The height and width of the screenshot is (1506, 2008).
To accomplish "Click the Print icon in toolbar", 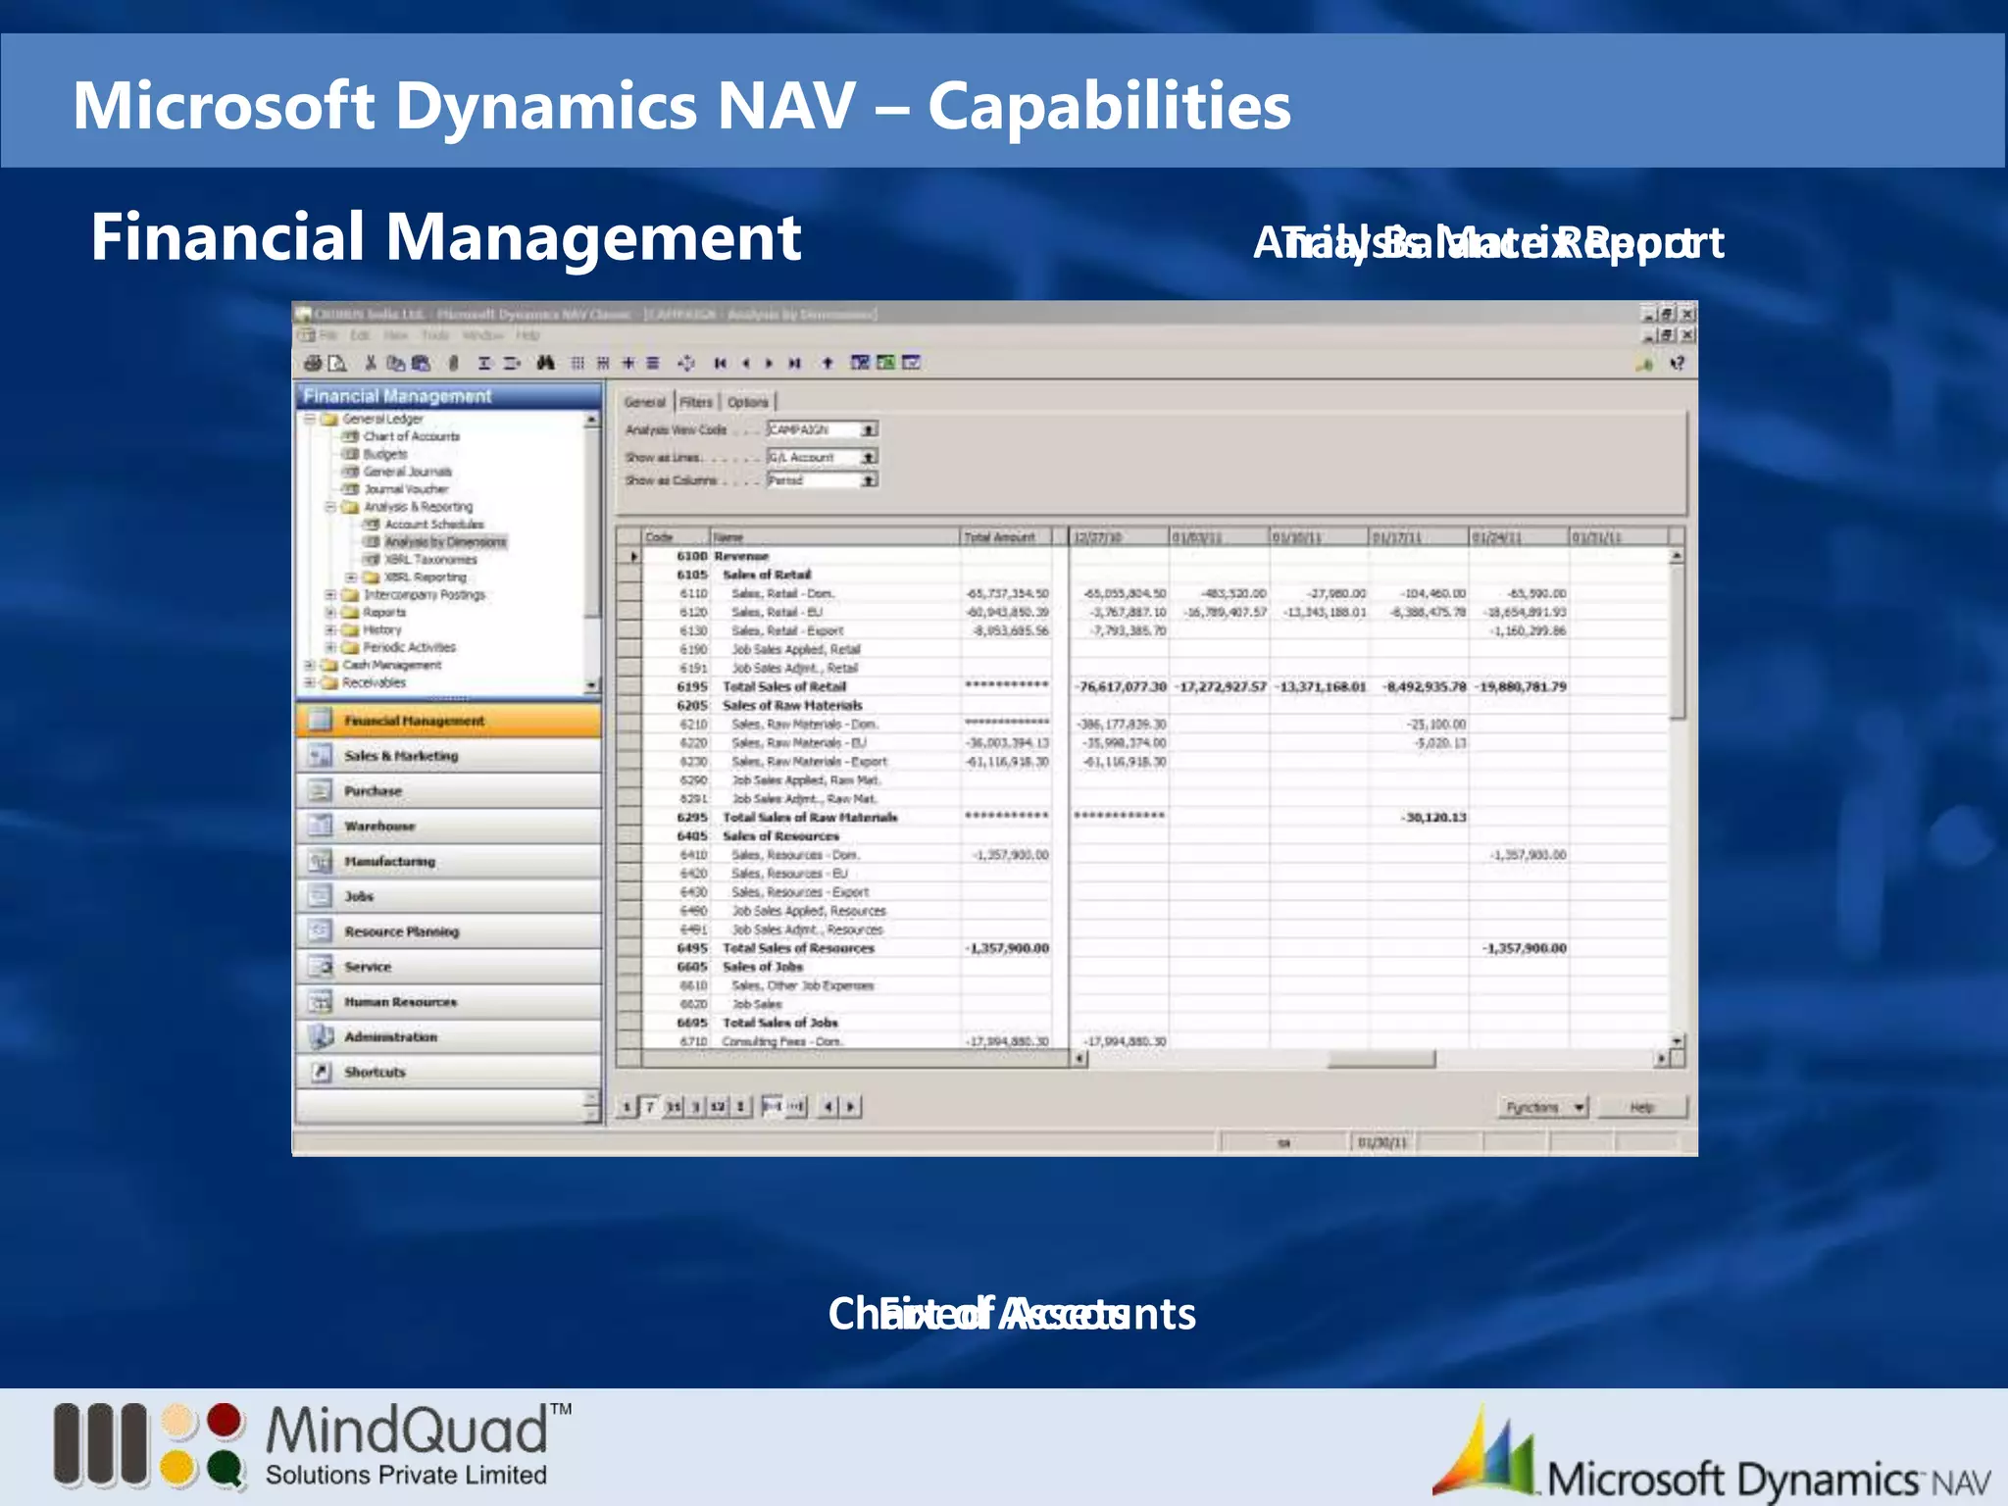I will (x=313, y=363).
